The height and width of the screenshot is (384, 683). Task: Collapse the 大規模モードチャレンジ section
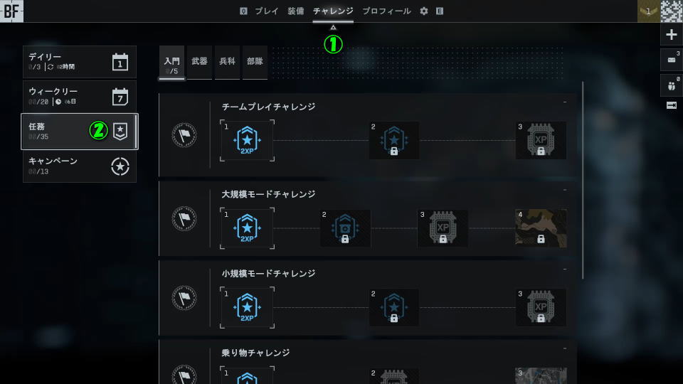pyautogui.click(x=564, y=191)
